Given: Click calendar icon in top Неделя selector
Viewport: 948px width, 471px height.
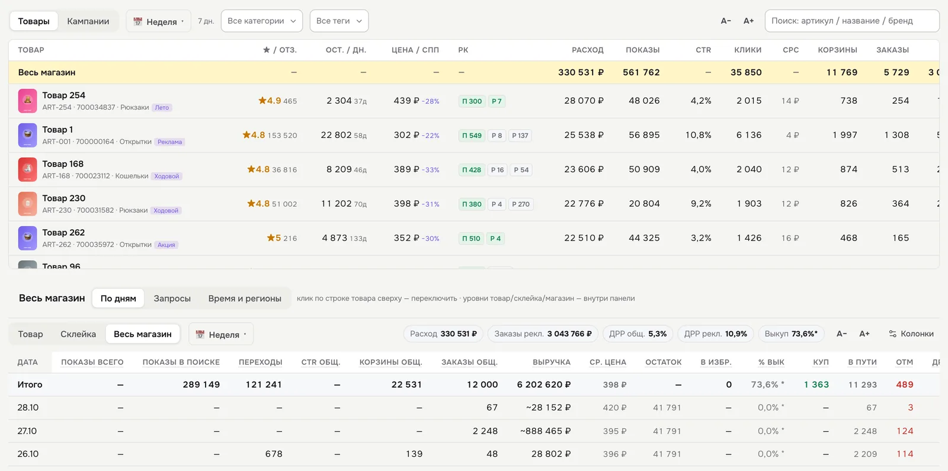Looking at the screenshot, I should point(138,21).
